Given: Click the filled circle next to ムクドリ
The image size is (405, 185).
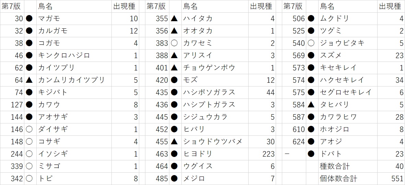Looking at the screenshot, I should tap(311, 18).
